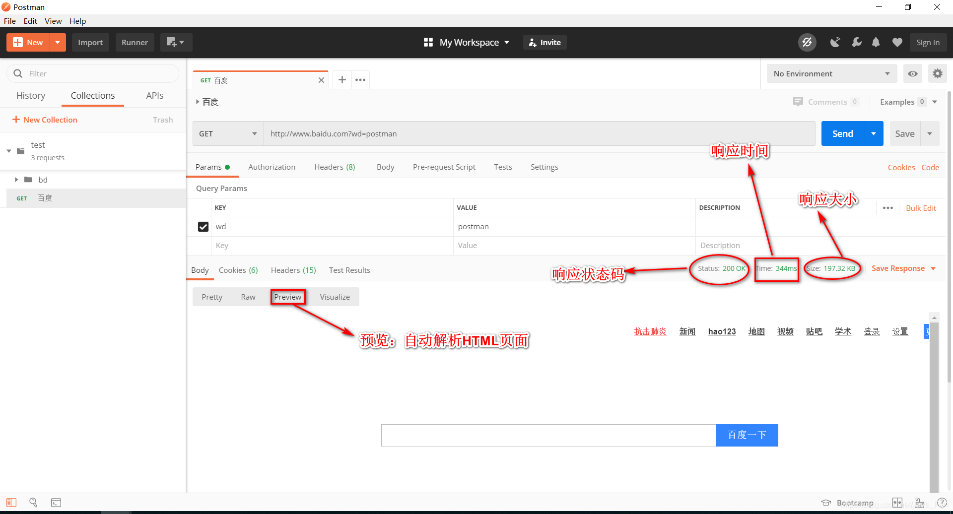Open the Headers (8) request tab
Image resolution: width=953 pixels, height=514 pixels.
click(x=335, y=167)
